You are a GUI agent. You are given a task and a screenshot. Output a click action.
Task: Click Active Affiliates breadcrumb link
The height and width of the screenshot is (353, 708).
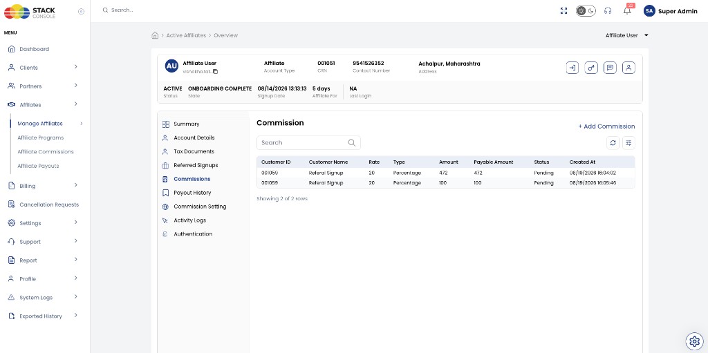186,35
